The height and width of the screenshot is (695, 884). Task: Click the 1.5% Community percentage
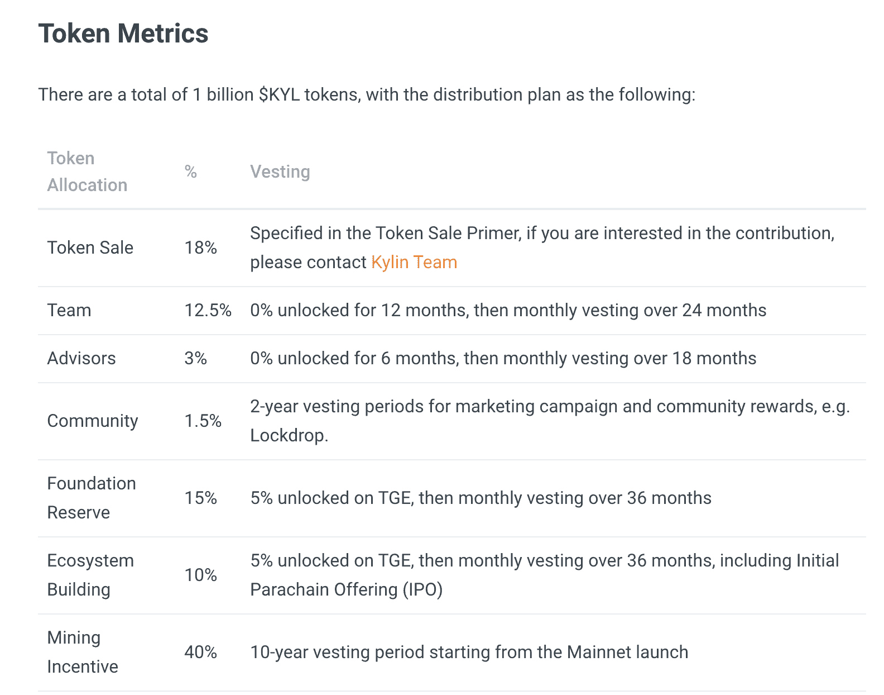(x=203, y=421)
